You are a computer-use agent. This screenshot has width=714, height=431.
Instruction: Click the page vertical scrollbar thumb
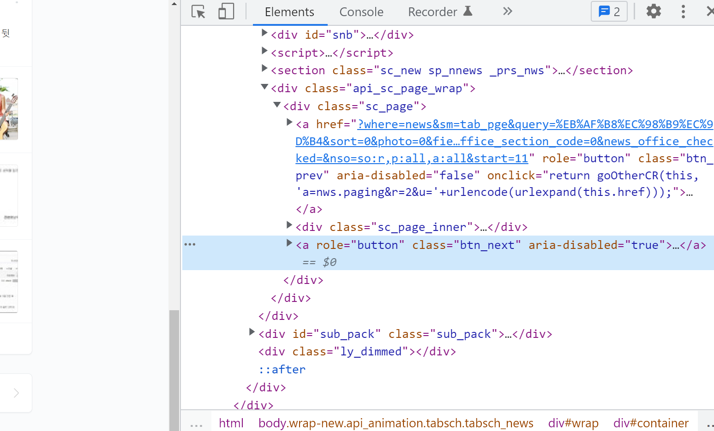(x=174, y=371)
